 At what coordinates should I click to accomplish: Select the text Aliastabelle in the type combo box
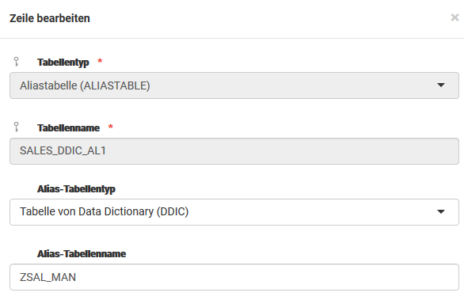point(48,85)
